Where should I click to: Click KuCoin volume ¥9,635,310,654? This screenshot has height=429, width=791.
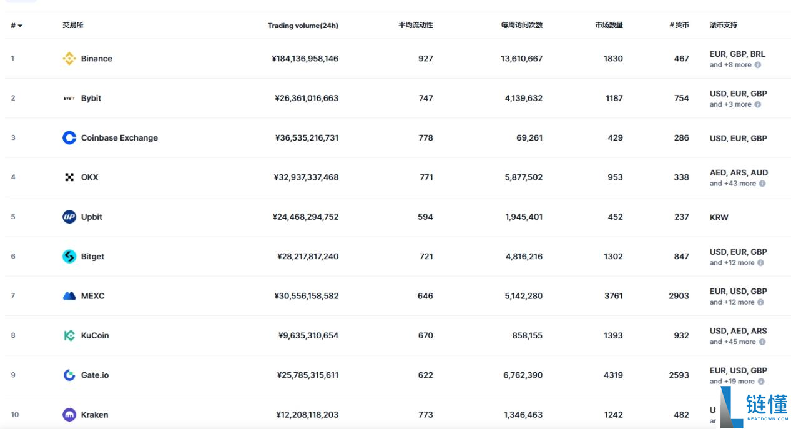(308, 335)
